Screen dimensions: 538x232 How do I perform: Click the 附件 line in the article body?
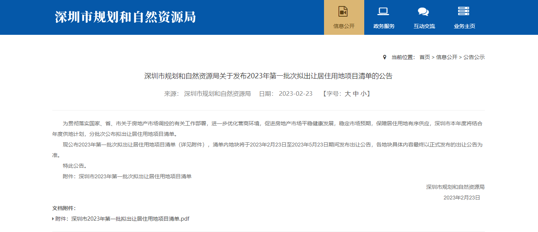127,176
